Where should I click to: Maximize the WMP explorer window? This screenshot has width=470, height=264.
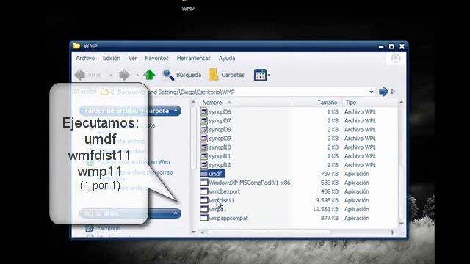tap(391, 46)
